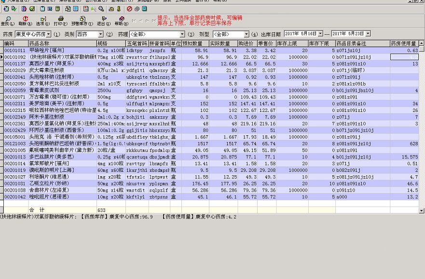Click the green checked box toolbar icon

tap(32, 9)
